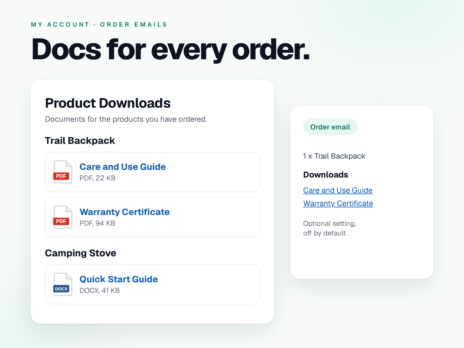This screenshot has height=348, width=464.
Task: Click "Documents for the products you have ordered."
Action: [126, 119]
